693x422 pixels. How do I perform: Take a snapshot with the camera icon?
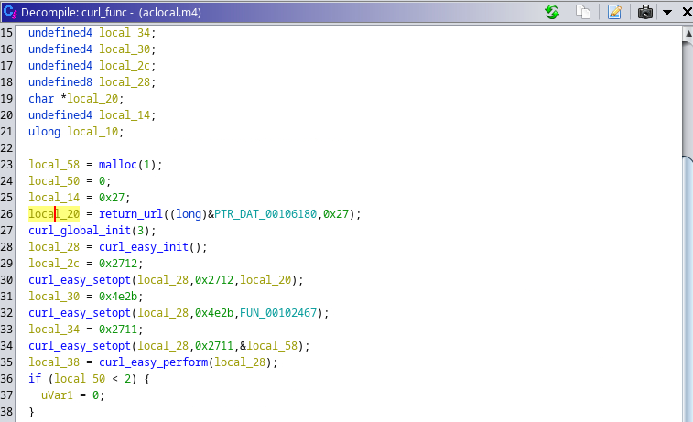point(645,12)
